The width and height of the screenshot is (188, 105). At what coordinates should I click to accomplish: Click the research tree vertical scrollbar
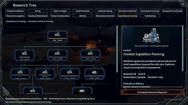[x=117, y=49]
